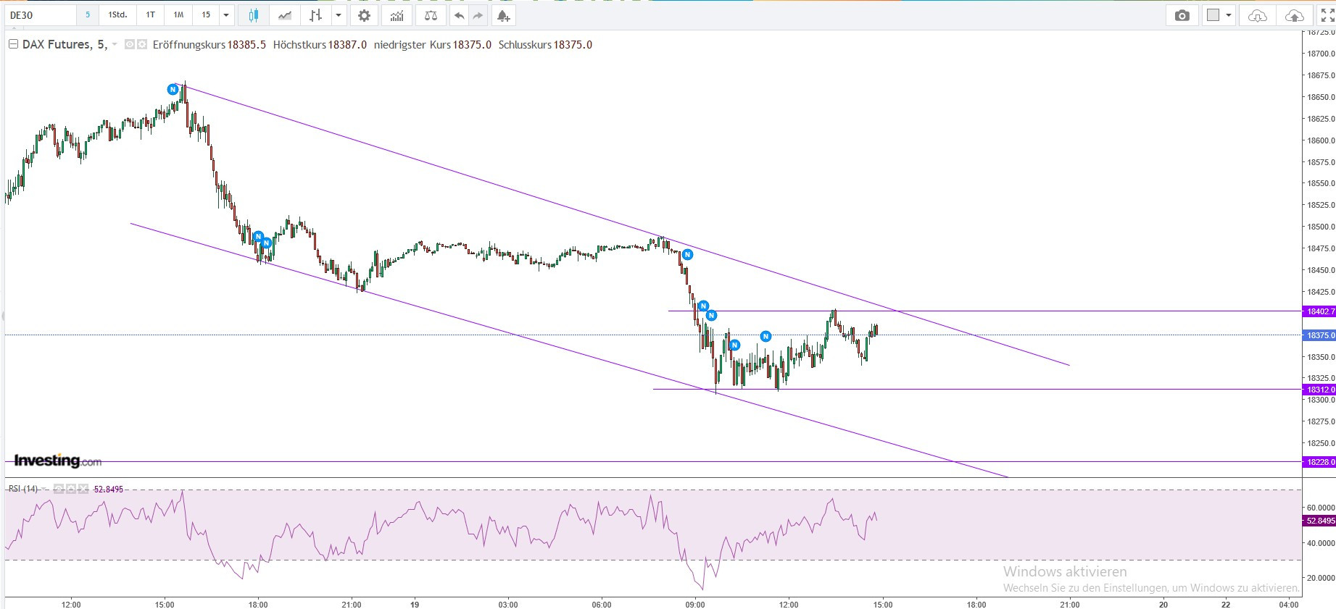Add an alert with the bell icon
1336x609 pixels.
(x=503, y=15)
